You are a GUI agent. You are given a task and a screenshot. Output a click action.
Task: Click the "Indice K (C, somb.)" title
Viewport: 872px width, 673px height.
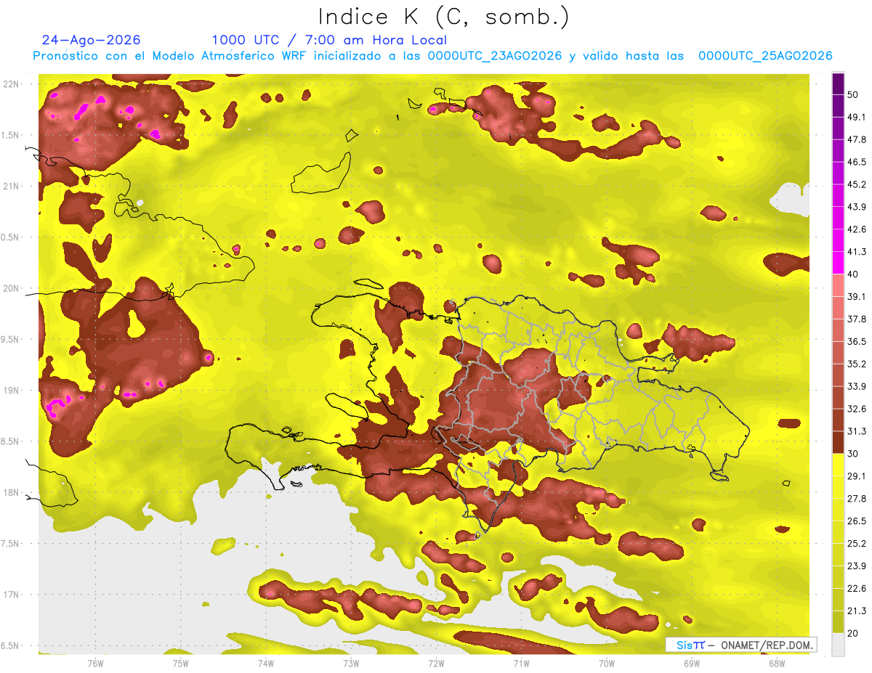pyautogui.click(x=443, y=17)
